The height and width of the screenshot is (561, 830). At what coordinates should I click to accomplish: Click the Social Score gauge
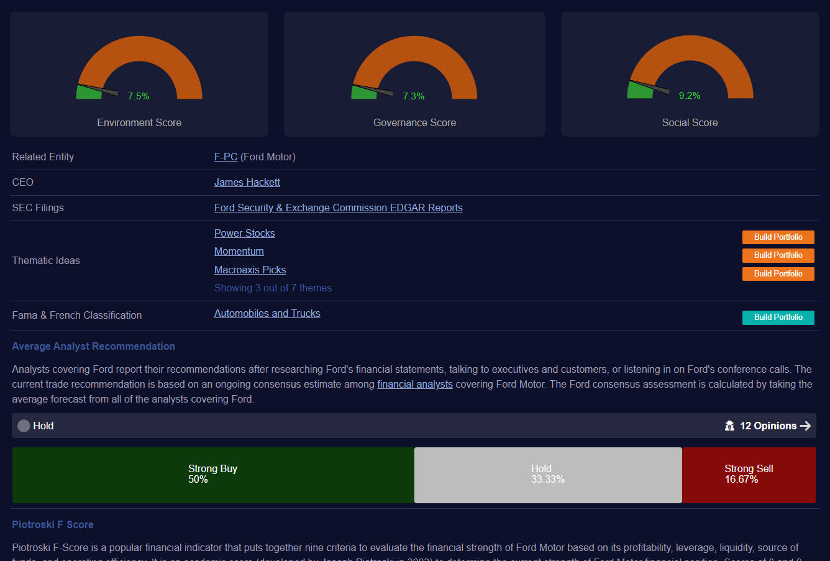690,67
